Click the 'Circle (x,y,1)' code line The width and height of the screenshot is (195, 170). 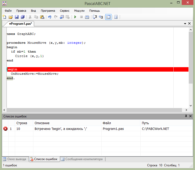pyautogui.click(x=29, y=56)
